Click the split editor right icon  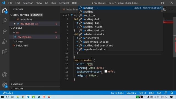(165, 9)
